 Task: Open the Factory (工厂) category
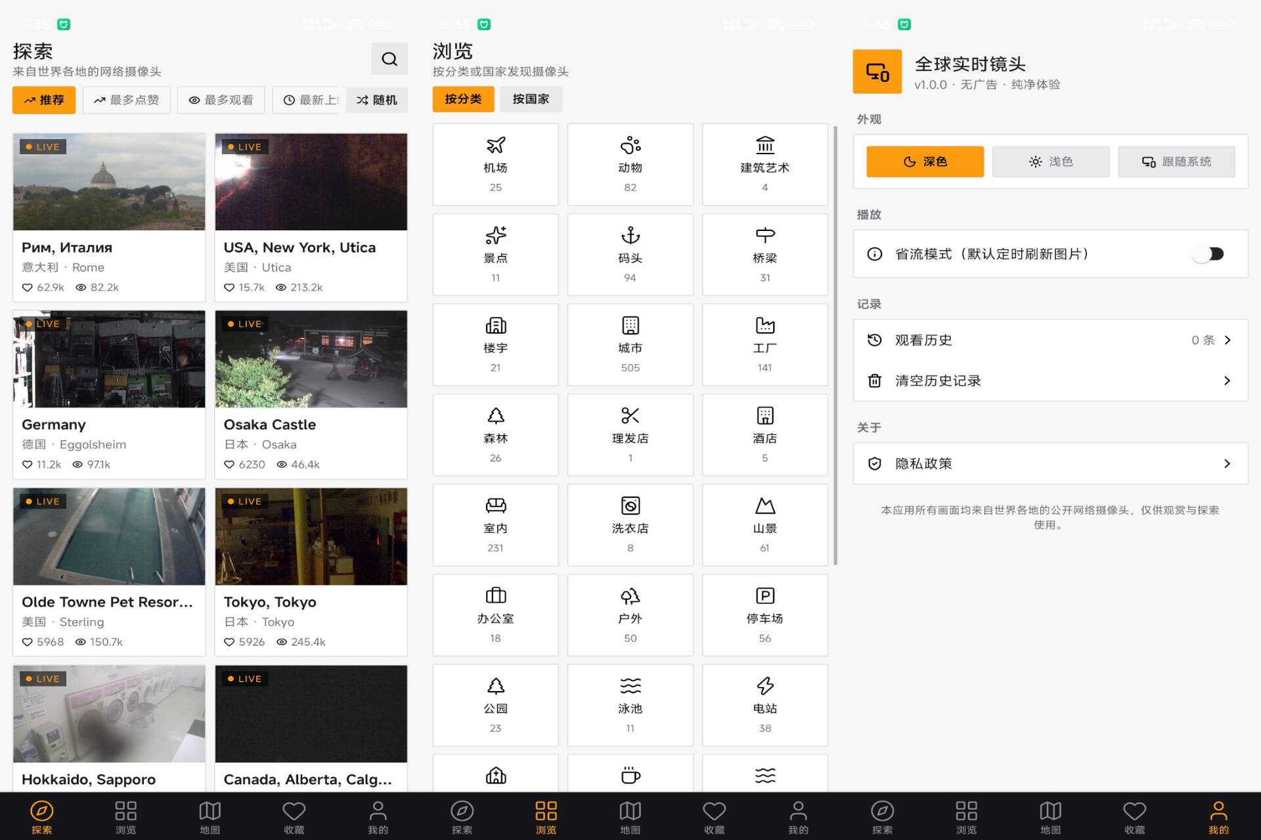pos(764,345)
